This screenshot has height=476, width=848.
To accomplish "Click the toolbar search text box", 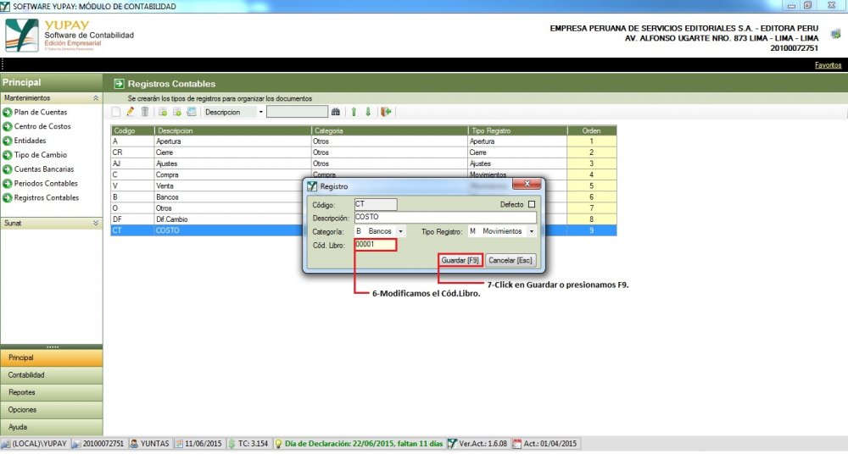I will (x=297, y=112).
